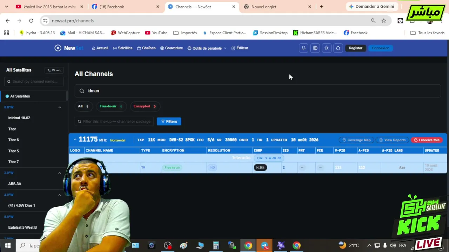This screenshot has width=449, height=252.
Task: Open the WebCapture bookmark
Action: 125,33
